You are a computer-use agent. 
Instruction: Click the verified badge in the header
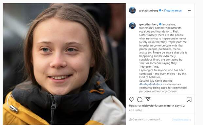click(x=160, y=10)
